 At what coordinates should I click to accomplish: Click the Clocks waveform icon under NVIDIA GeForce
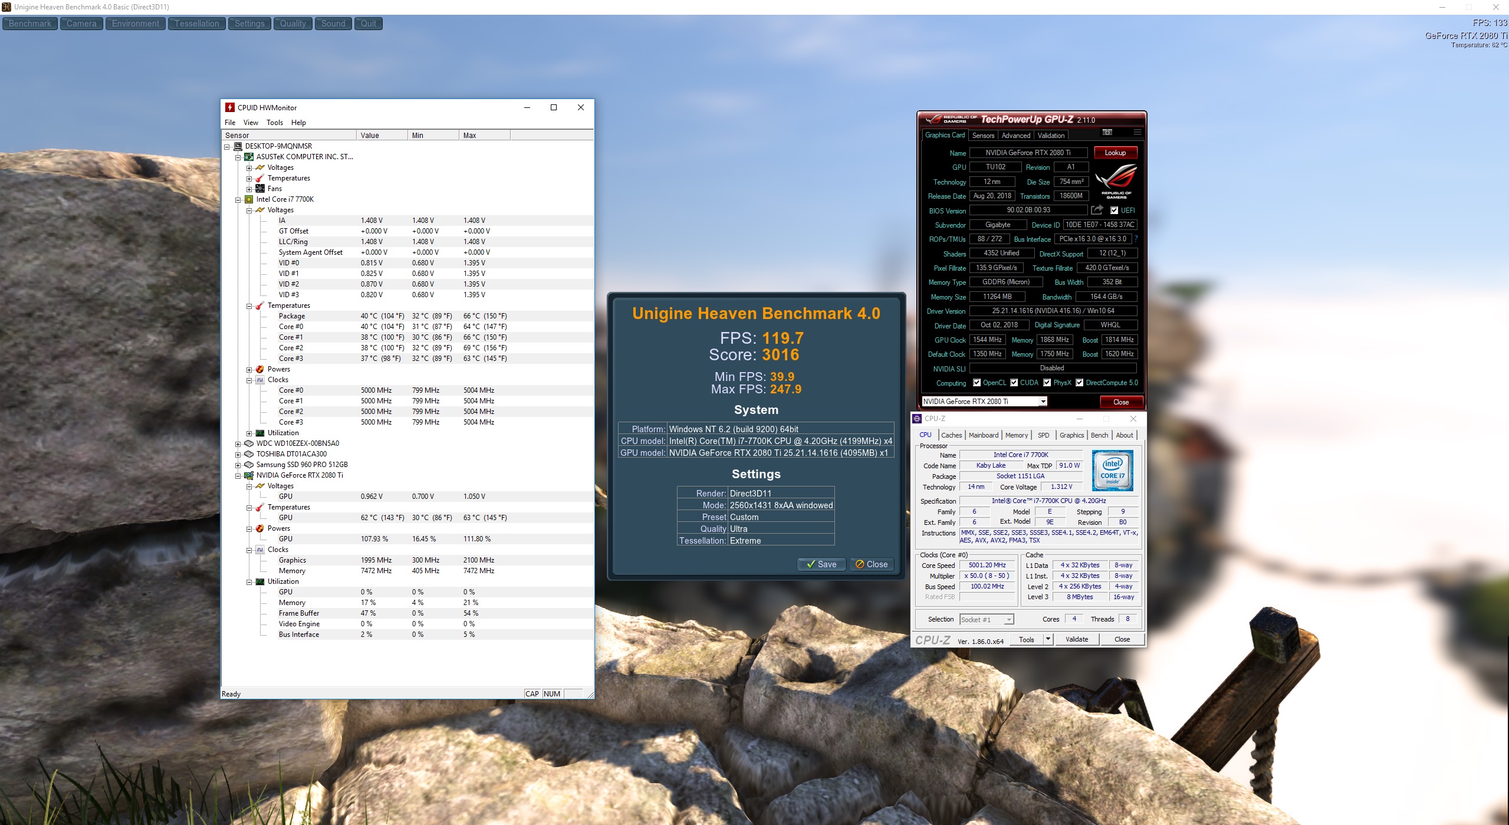tap(260, 550)
